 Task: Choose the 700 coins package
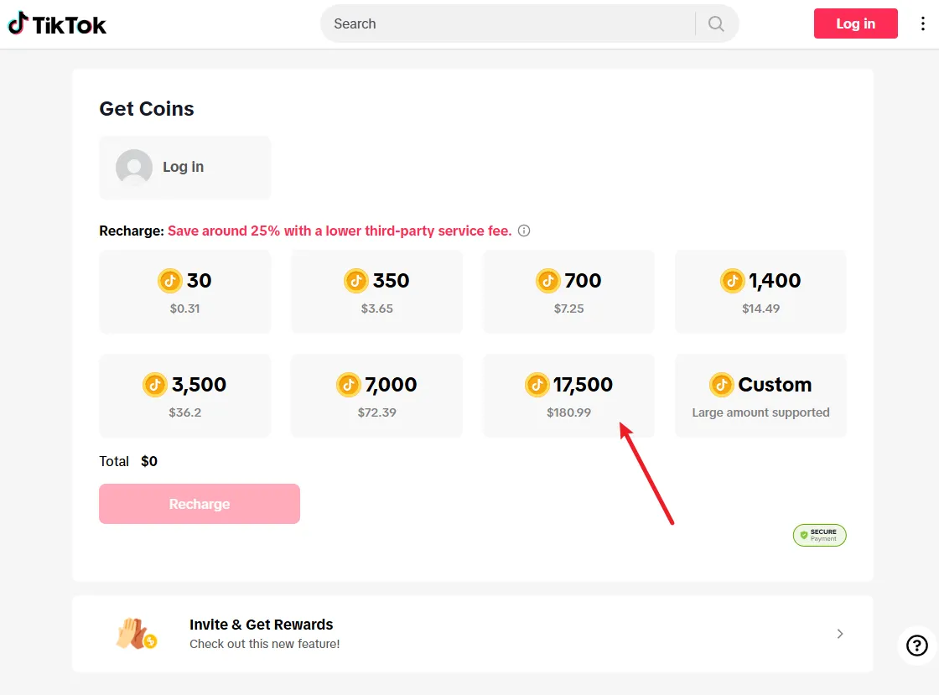(568, 292)
